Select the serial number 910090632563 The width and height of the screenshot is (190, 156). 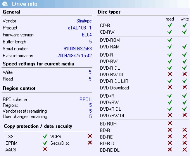point(78,49)
